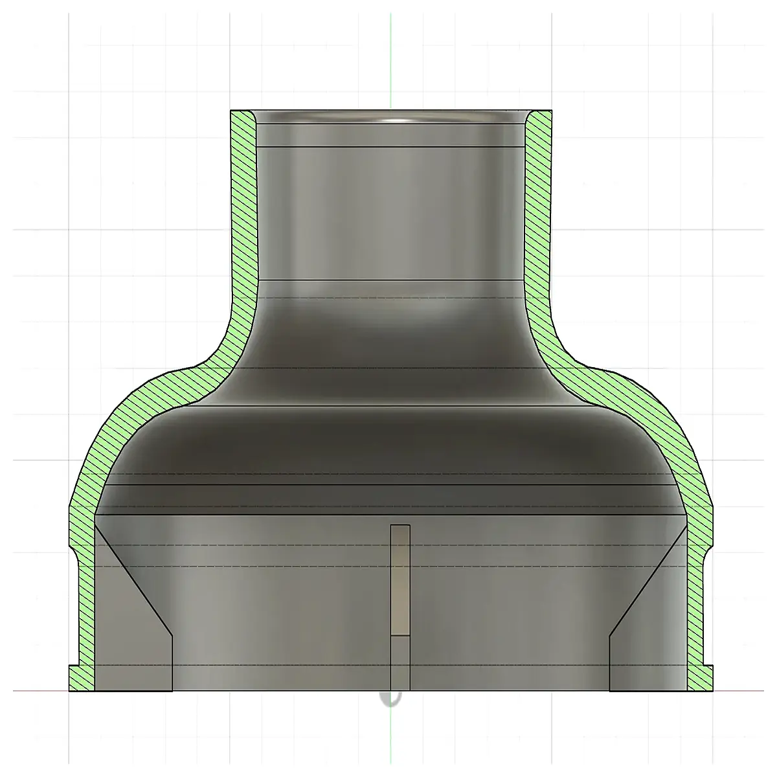Viewport: 777px width, 777px height.
Task: Select the upper cylindrical neck inner surface
Action: [x=390, y=214]
